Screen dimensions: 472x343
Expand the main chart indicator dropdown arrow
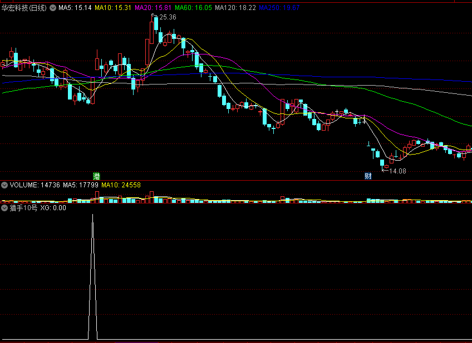53,8
